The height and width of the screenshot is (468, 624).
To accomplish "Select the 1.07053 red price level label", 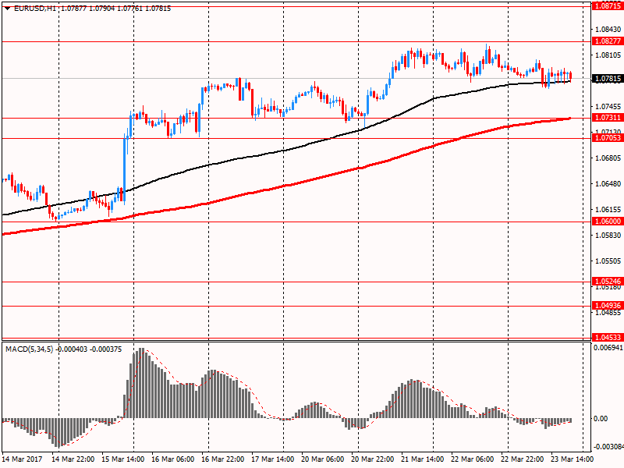I will pos(608,138).
